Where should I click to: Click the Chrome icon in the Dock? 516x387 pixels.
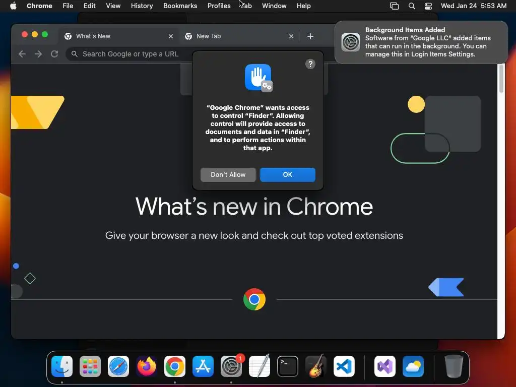175,366
